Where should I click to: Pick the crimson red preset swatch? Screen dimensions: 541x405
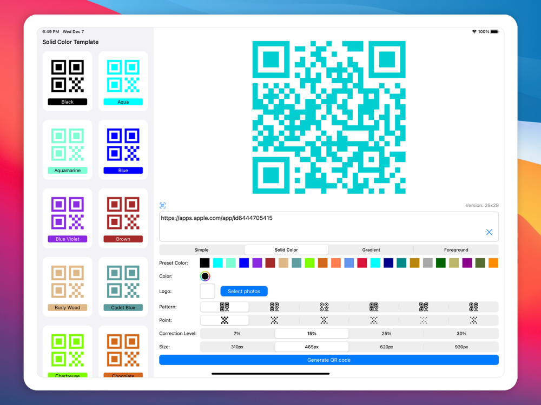(362, 263)
